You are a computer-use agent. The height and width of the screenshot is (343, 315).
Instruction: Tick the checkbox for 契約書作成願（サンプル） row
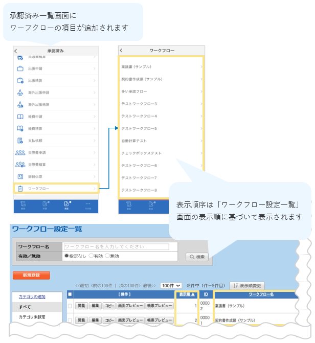70,320
